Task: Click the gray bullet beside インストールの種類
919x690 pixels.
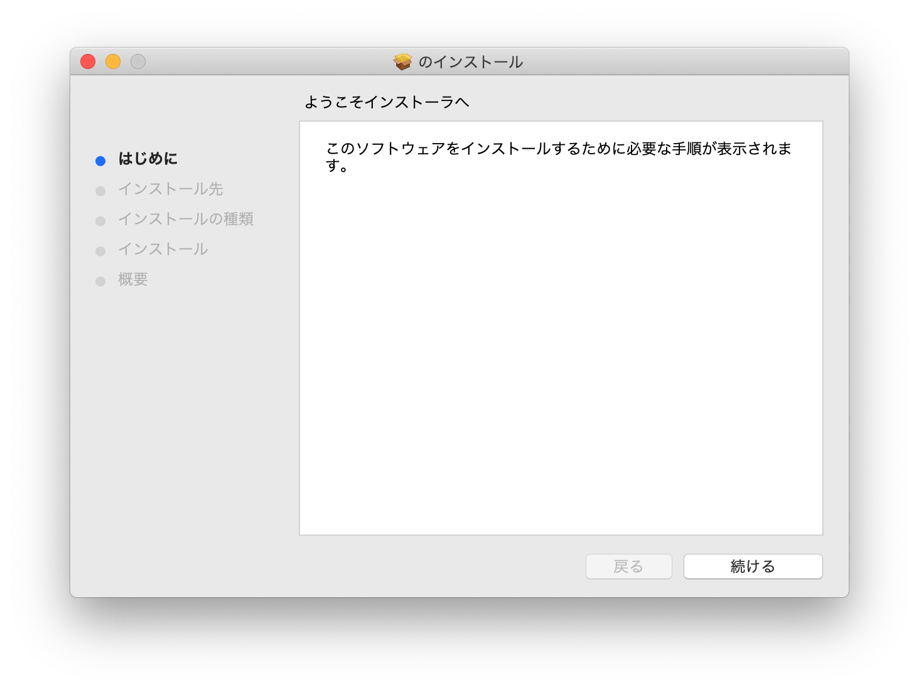Action: [100, 221]
